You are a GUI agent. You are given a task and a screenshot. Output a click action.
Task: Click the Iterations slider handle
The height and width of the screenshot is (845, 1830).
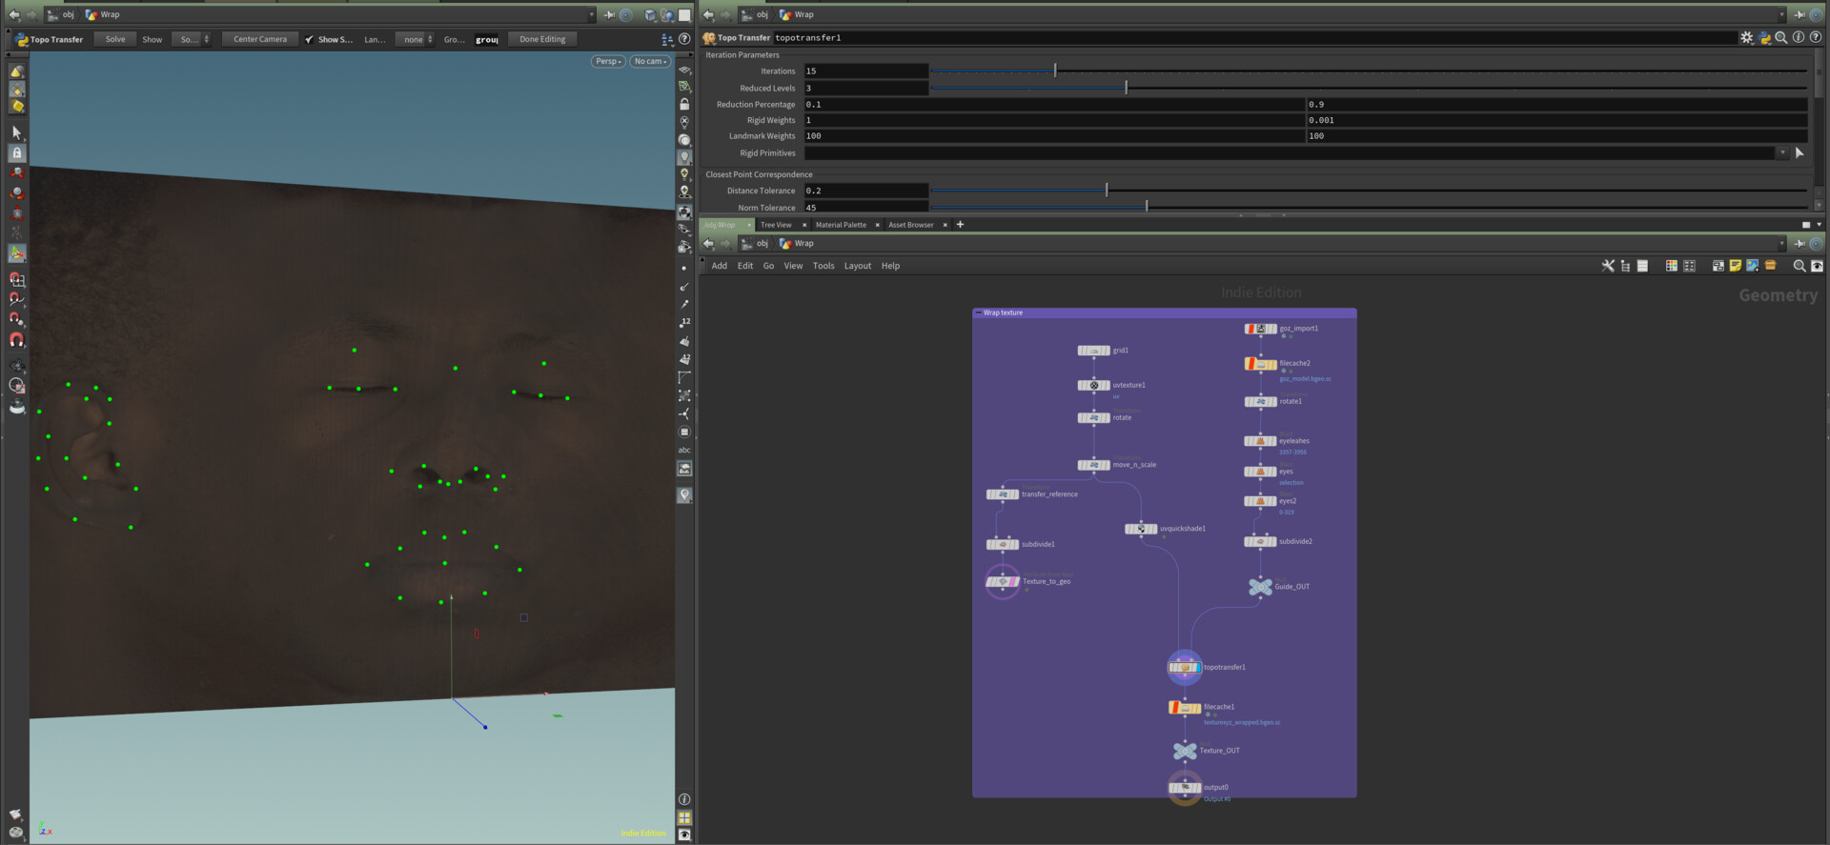(x=1054, y=70)
